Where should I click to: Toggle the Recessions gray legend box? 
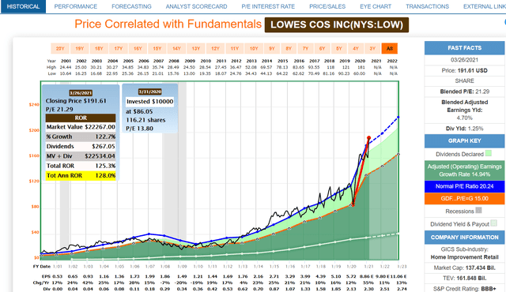coord(478,210)
